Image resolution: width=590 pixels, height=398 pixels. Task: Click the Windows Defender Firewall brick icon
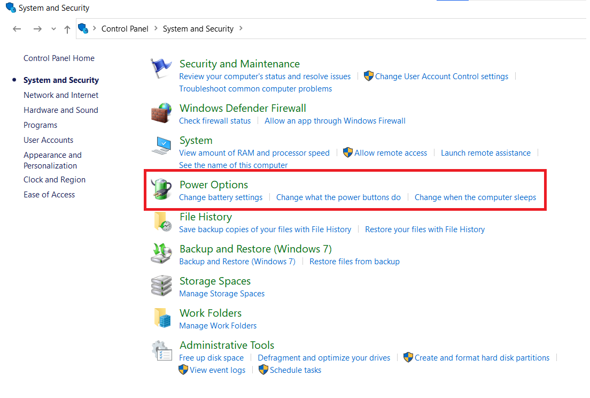(x=161, y=112)
